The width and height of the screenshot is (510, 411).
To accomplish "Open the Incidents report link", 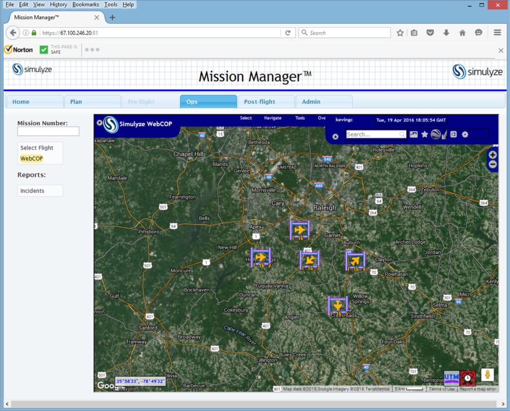I will [x=32, y=190].
